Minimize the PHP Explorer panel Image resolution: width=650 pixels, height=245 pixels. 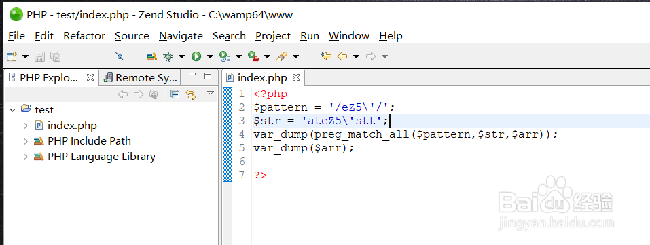[x=192, y=75]
